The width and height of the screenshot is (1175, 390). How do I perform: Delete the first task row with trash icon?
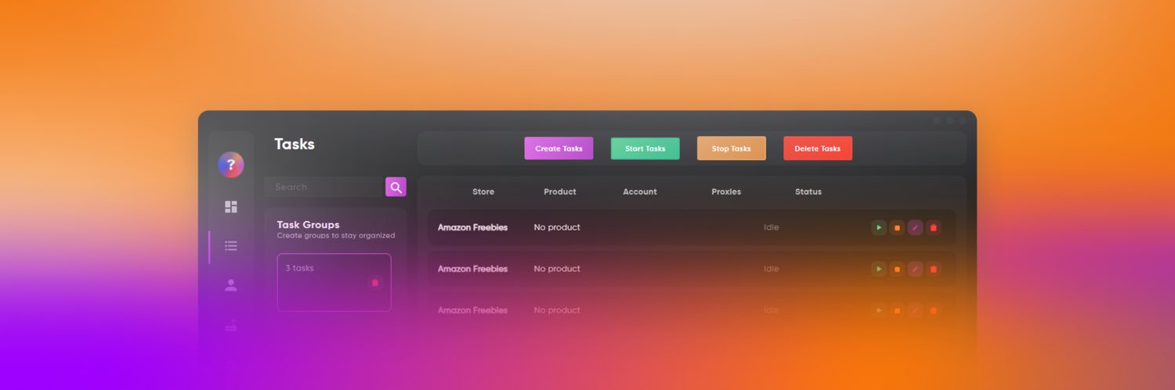pos(933,227)
